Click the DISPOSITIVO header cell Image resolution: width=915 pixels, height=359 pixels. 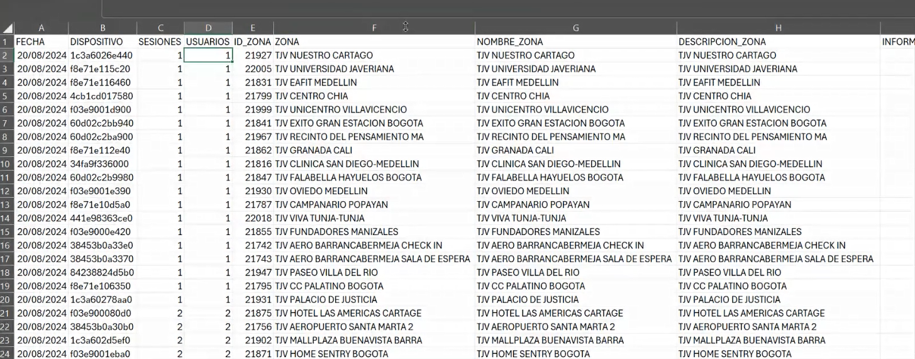[103, 41]
